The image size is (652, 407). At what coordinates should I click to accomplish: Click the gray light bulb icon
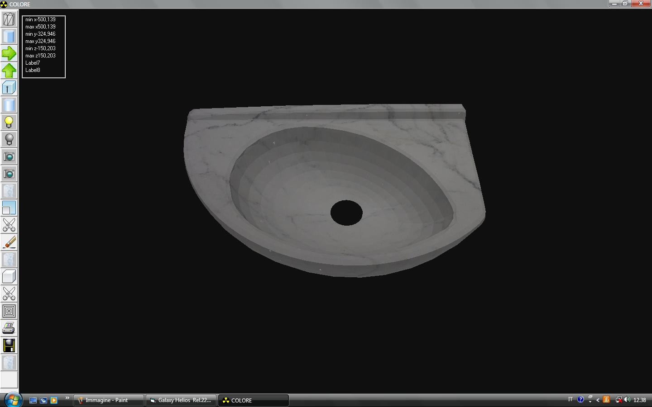coord(9,139)
